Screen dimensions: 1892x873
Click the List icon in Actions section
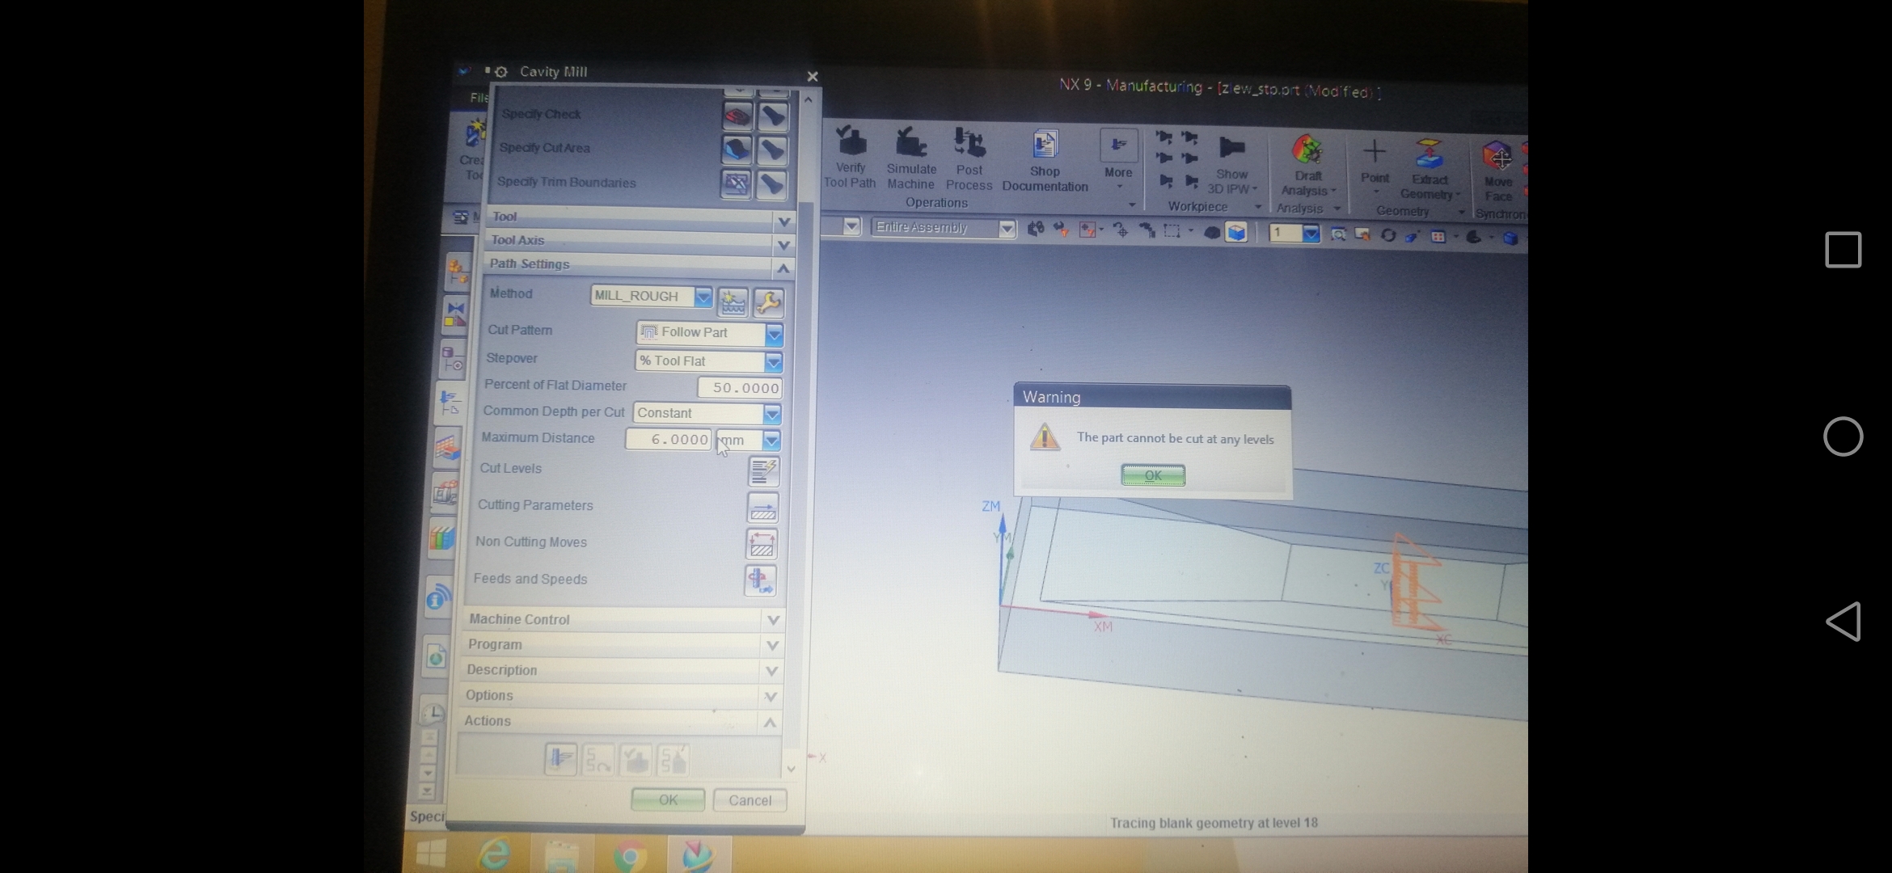click(x=673, y=760)
